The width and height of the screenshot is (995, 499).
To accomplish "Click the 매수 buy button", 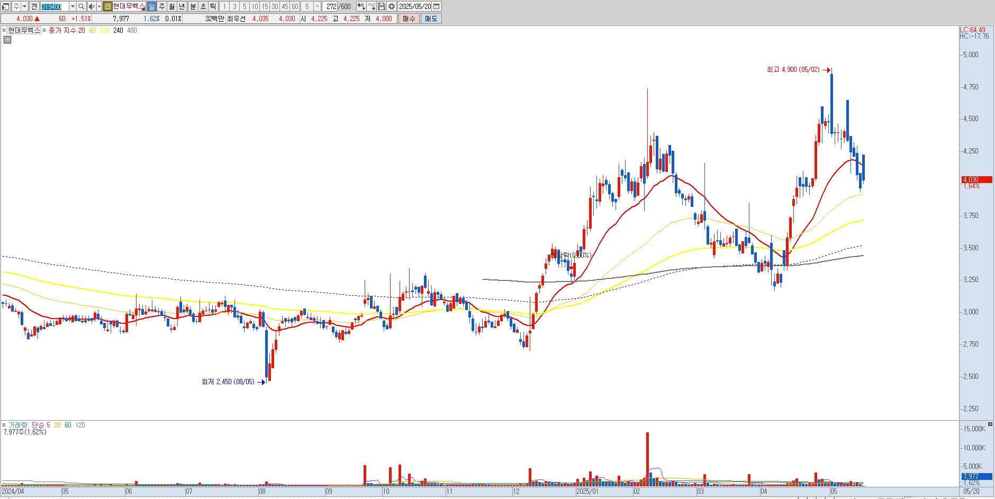I will pos(409,19).
